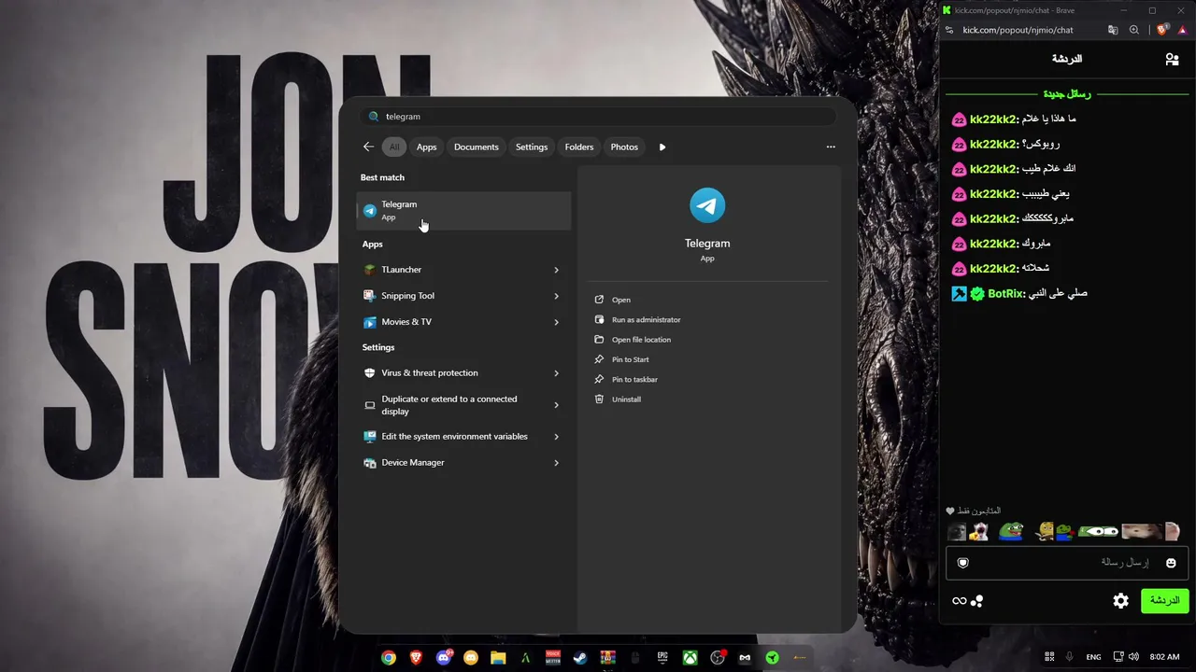Open the Telegram best match result
This screenshot has height=672, width=1196.
click(464, 210)
